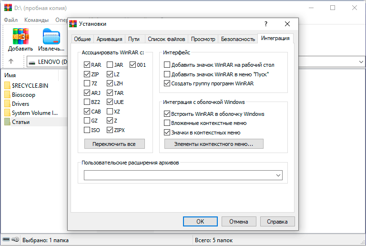This screenshot has width=366, height=246.
Task: Toggle Встроить WinRAR в оболочку Windows
Action: tap(167, 114)
